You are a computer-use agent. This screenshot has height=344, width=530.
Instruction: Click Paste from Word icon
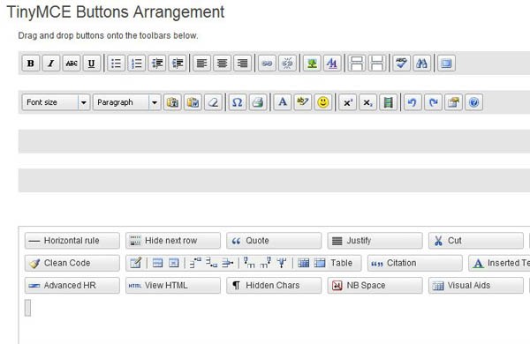click(x=193, y=102)
